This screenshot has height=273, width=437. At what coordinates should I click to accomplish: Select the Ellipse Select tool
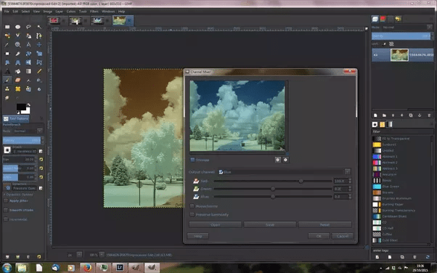[x=18, y=27]
